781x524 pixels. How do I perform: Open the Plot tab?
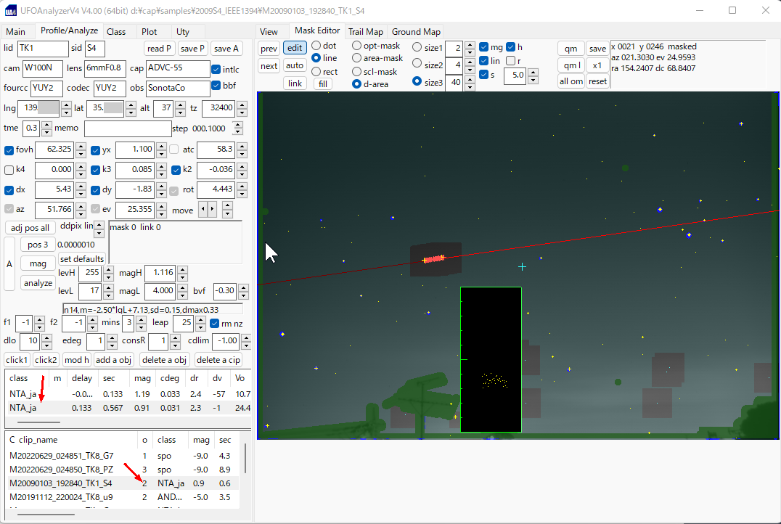[150, 32]
